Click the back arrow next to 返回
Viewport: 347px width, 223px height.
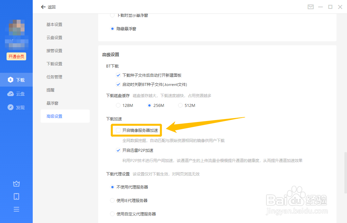[x=43, y=7]
